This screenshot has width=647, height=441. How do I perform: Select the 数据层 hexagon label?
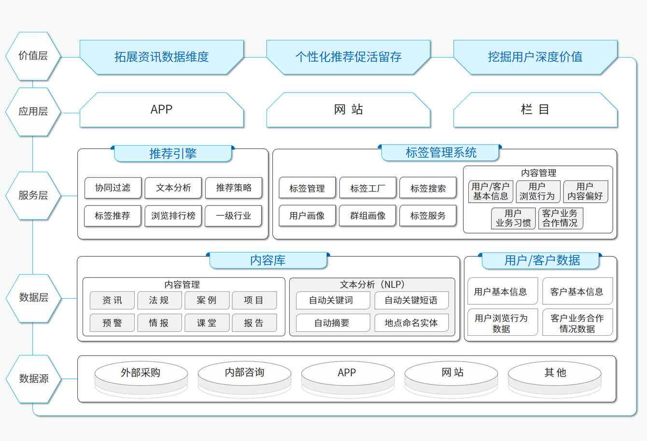[x=33, y=298]
